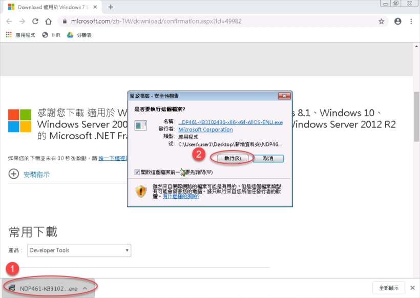Open the !HR bookmark
This screenshot has width=420, height=298.
[51, 35]
